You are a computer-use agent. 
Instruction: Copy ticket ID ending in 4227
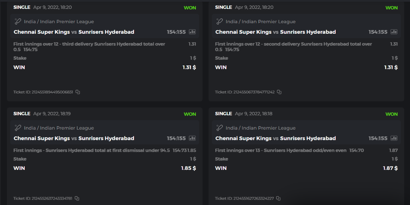278,199
